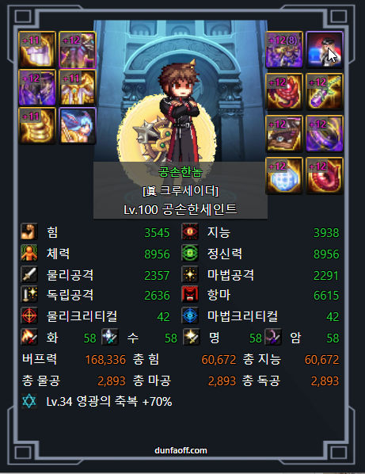Image resolution: width=365 pixels, height=474 pixels.
Task: Click the Lv.34 영광의 축복 star icon
Action: (29, 401)
